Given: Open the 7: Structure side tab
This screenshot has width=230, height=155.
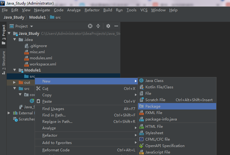Looking at the screenshot, I should pyautogui.click(x=3, y=63).
